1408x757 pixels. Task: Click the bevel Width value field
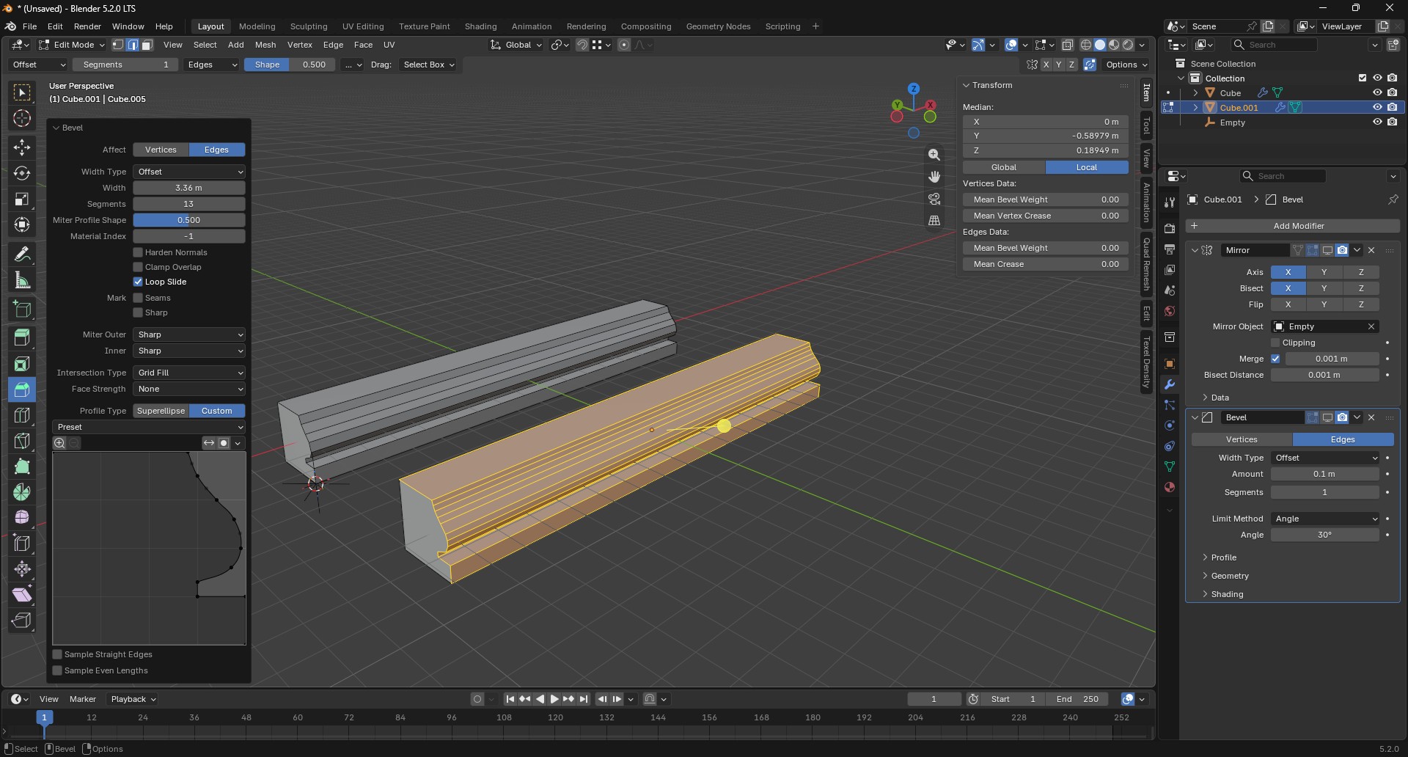coord(189,188)
